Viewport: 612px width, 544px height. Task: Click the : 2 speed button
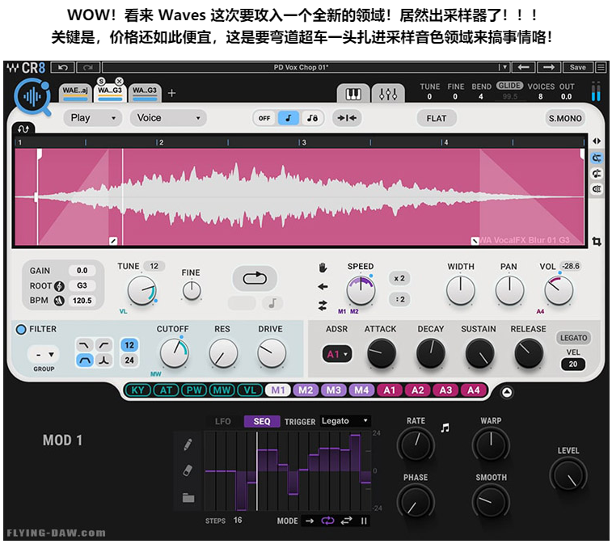(x=399, y=299)
